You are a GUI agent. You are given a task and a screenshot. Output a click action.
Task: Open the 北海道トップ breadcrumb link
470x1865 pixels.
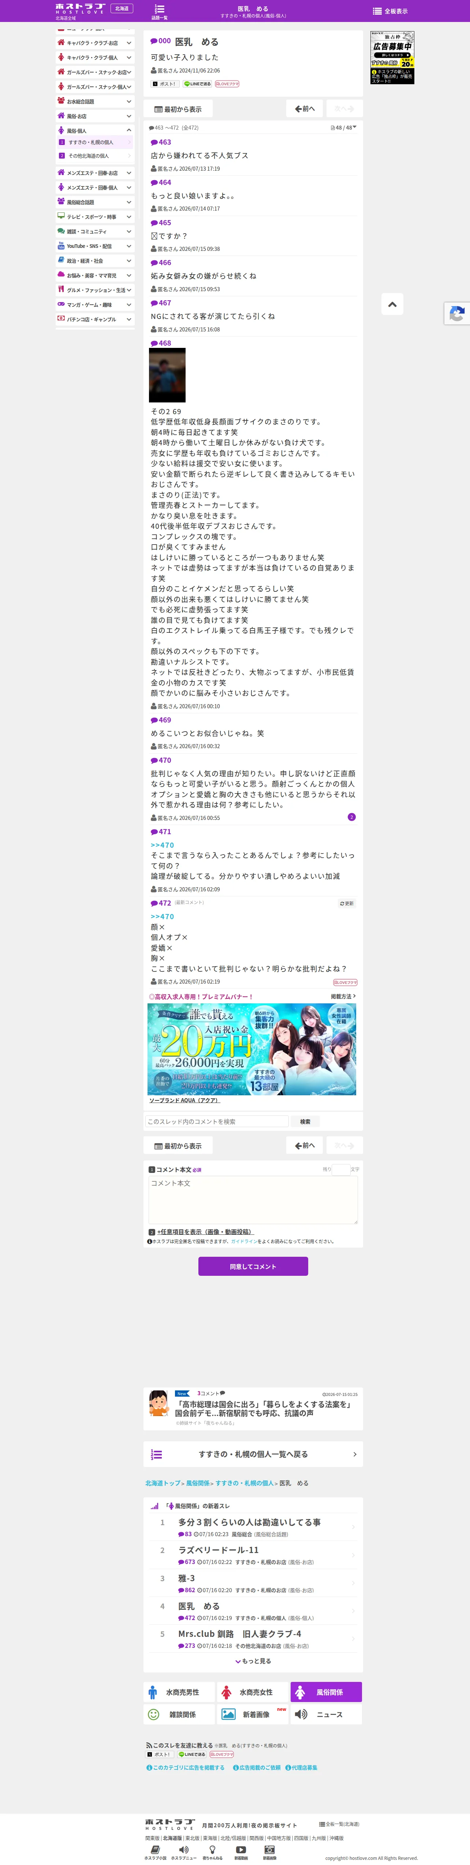click(x=162, y=1483)
